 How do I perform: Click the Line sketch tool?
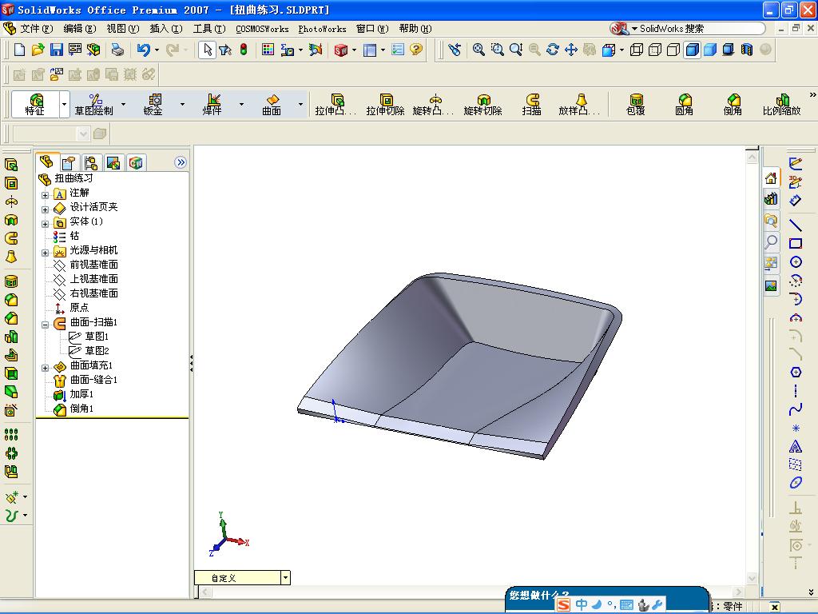coord(795,225)
